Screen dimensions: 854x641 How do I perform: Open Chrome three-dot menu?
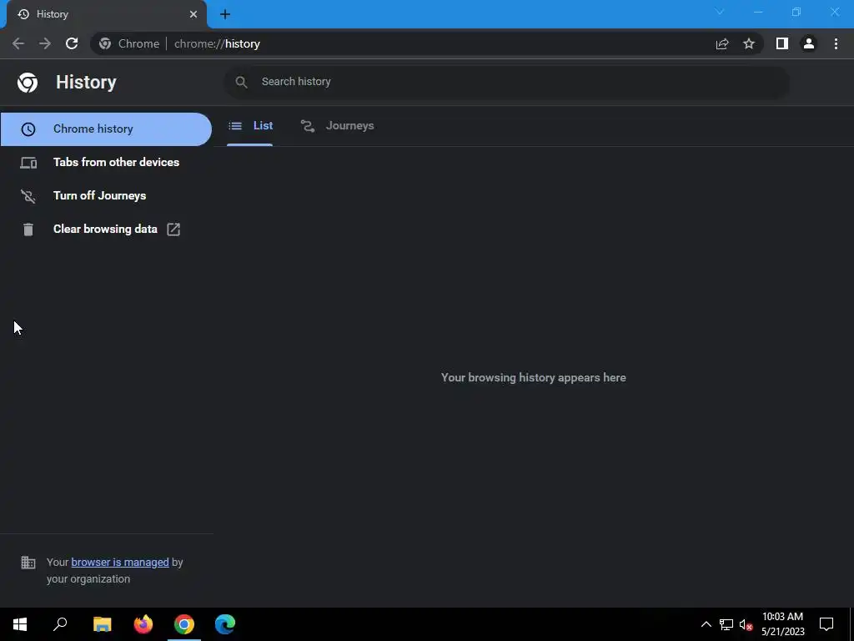coord(836,43)
